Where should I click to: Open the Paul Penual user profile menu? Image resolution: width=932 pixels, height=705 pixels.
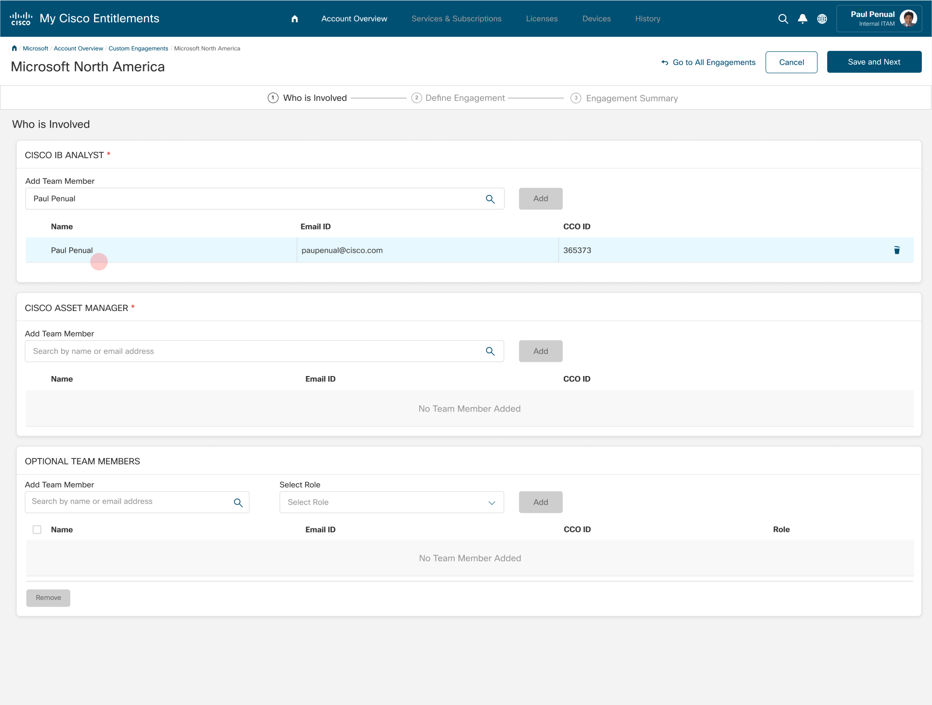[879, 19]
